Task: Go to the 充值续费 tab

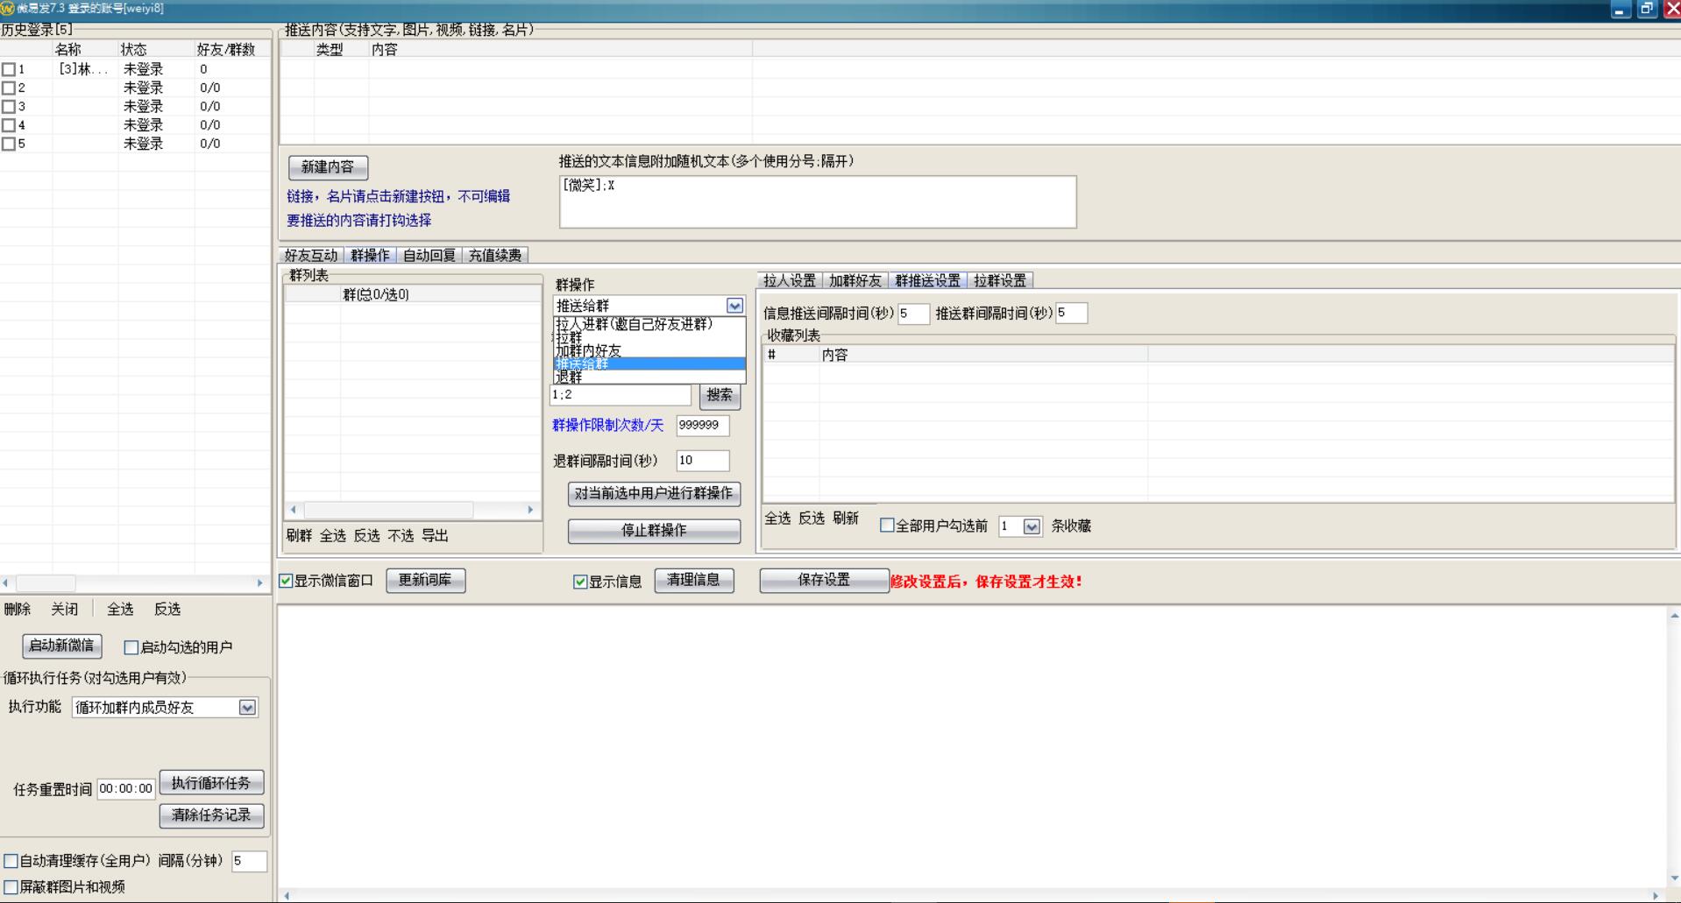Action: pyautogui.click(x=494, y=255)
